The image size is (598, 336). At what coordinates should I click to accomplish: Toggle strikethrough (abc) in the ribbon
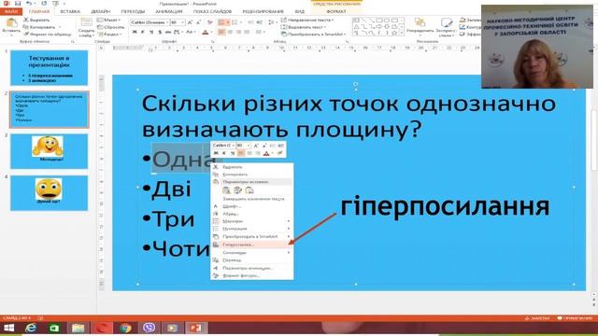(x=168, y=33)
